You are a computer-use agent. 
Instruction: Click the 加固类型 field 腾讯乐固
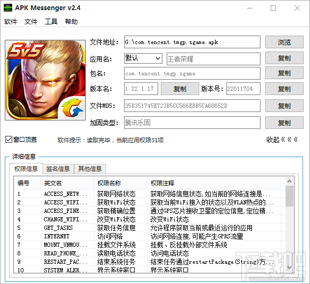point(192,123)
